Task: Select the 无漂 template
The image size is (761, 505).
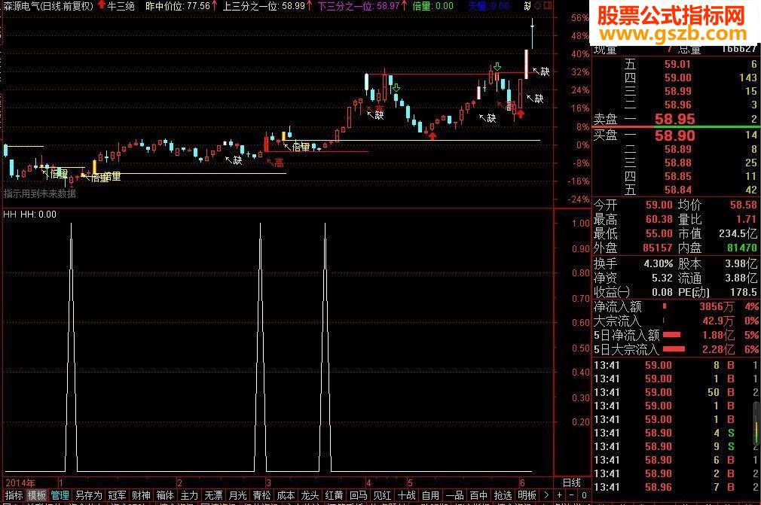Action: (x=213, y=495)
